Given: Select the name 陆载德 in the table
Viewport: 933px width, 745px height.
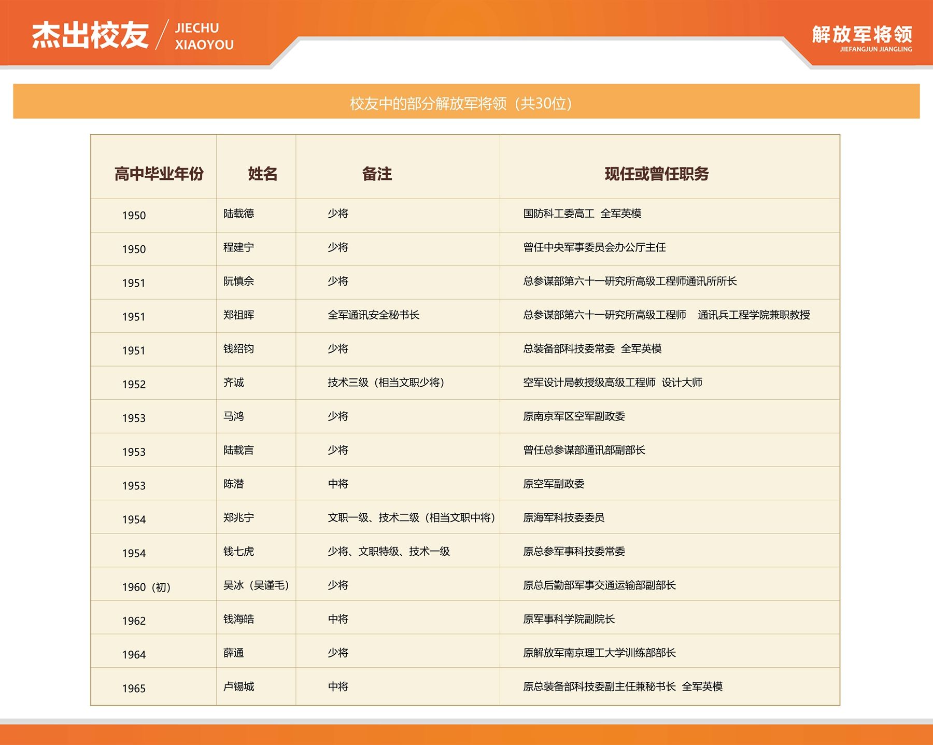Looking at the screenshot, I should [238, 214].
